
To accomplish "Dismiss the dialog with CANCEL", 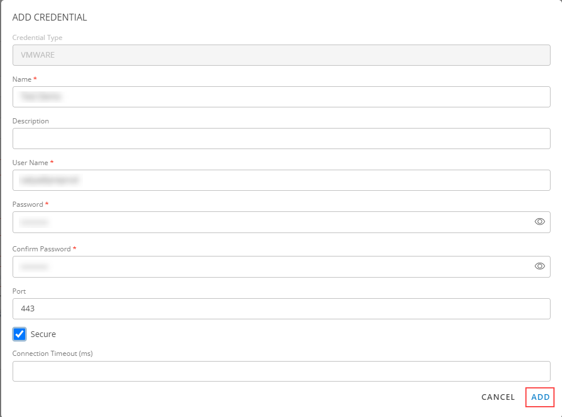I will [x=498, y=397].
